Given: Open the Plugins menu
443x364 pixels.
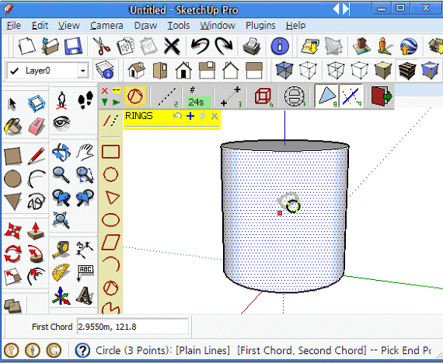Looking at the screenshot, I should (260, 26).
